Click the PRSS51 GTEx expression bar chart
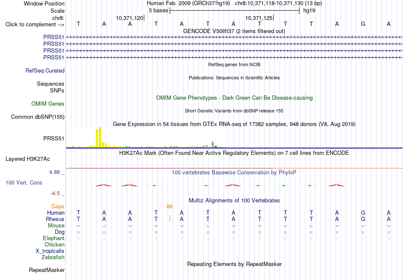The height and width of the screenshot is (280, 403). coord(146,137)
